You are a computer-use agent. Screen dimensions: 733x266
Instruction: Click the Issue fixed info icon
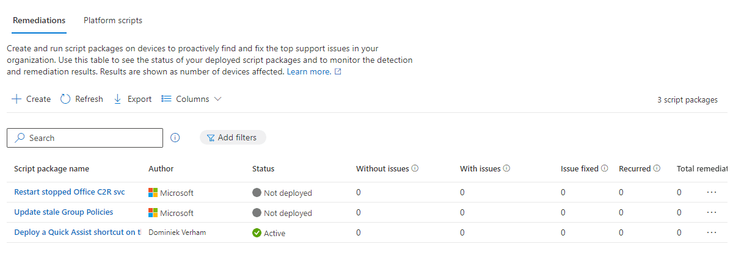[x=605, y=168]
